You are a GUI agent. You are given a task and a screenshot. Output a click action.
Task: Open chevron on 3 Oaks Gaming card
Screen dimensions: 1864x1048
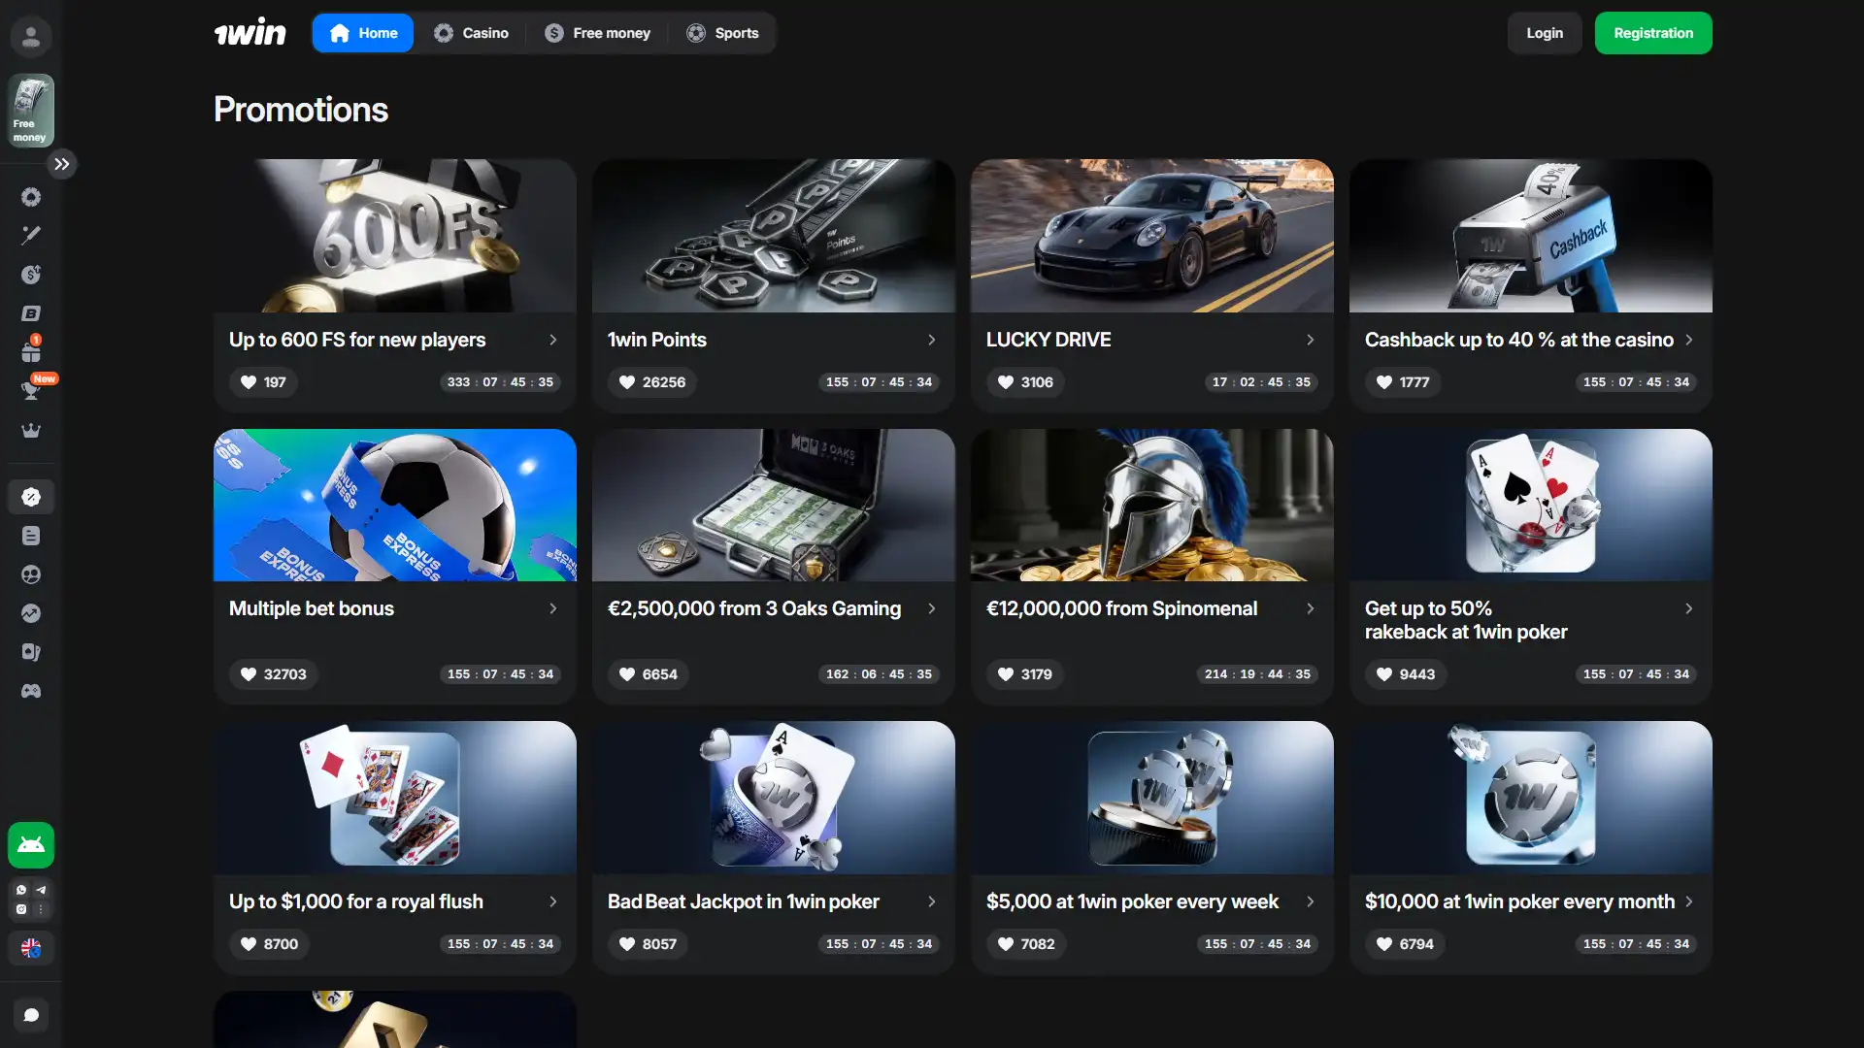click(x=932, y=608)
